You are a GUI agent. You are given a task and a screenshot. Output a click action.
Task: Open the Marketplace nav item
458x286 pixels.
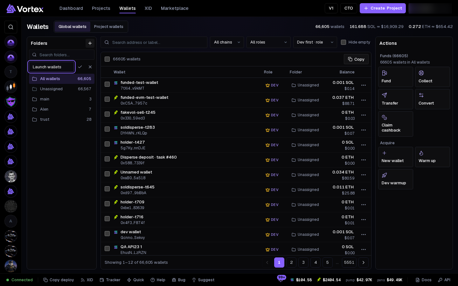[x=175, y=8]
